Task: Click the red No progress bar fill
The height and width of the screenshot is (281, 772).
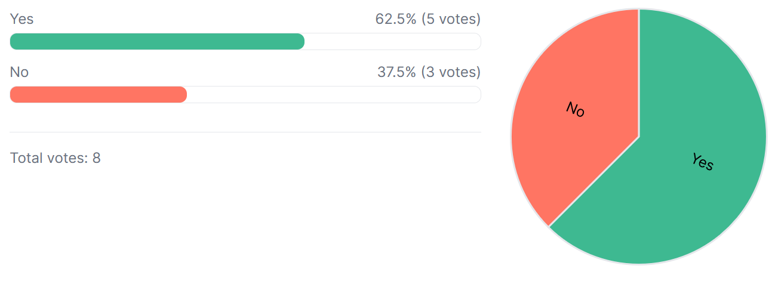Action: click(x=99, y=94)
